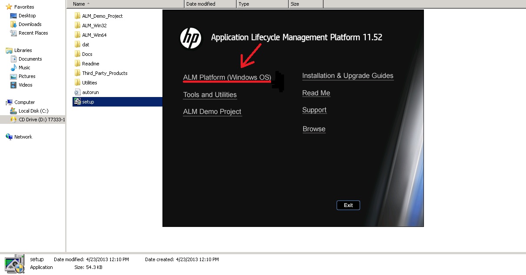Viewport: 526px width, 275px height.
Task: Select the ALM_Demo_Project file name
Action: 103,16
